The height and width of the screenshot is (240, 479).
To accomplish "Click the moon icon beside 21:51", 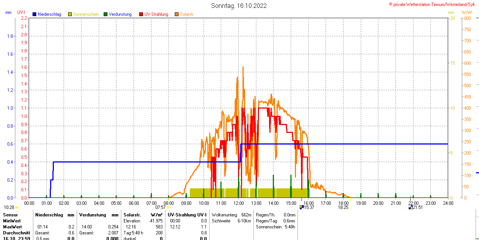I will [411, 207].
